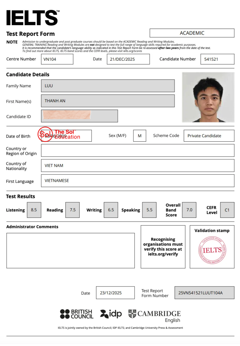Click Listening score box 8.5
This screenshot has width=240, height=346.
tap(34, 210)
